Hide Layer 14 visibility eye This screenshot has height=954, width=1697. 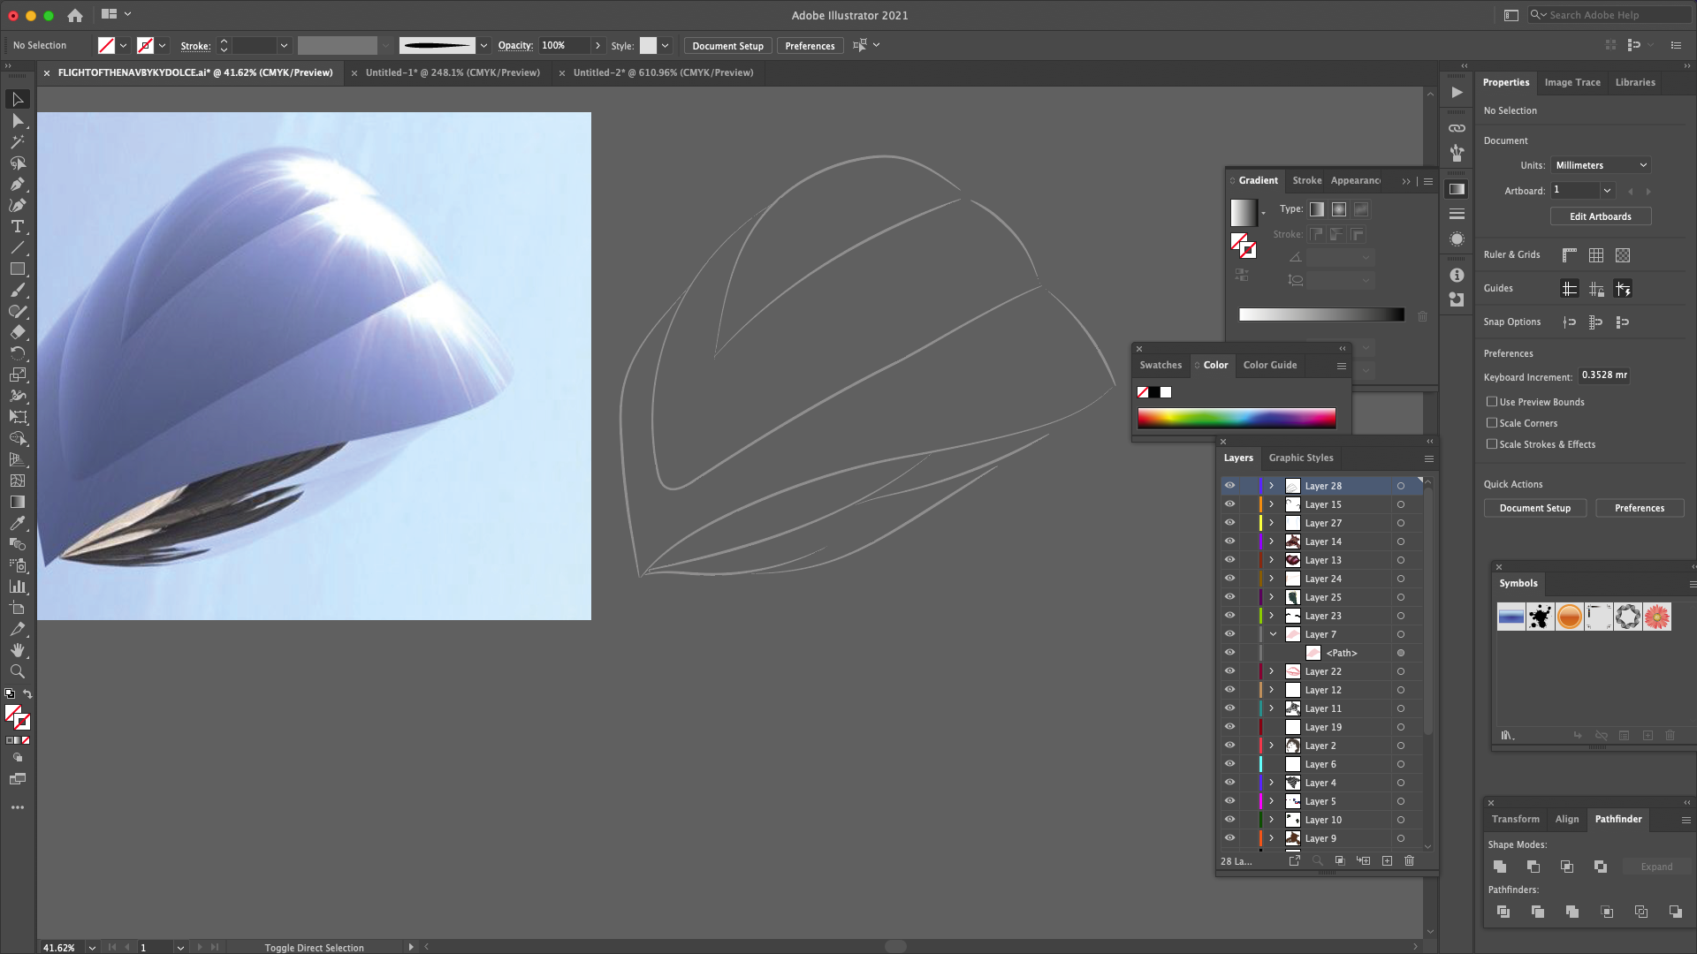tap(1229, 541)
